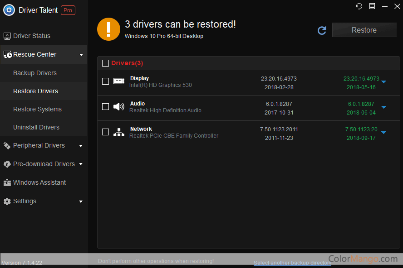Click the Audio speaker icon
The height and width of the screenshot is (268, 403).
(x=118, y=107)
